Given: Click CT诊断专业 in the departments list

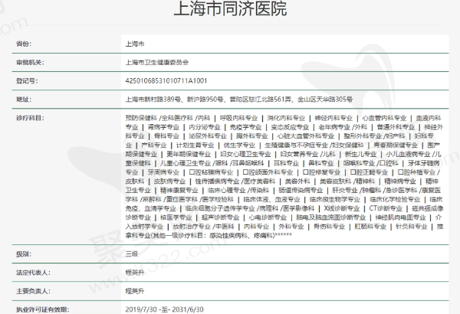Looking at the screenshot, I should pyautogui.click(x=386, y=208).
